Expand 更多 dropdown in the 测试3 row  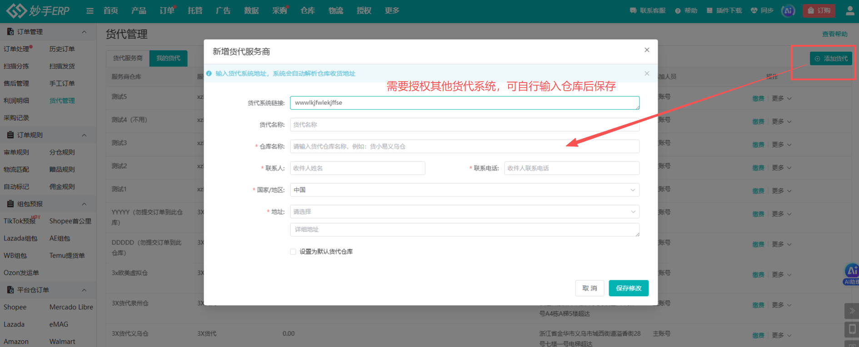click(x=782, y=145)
